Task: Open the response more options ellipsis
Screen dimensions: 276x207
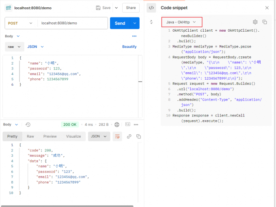Action: pyautogui.click(x=136, y=125)
